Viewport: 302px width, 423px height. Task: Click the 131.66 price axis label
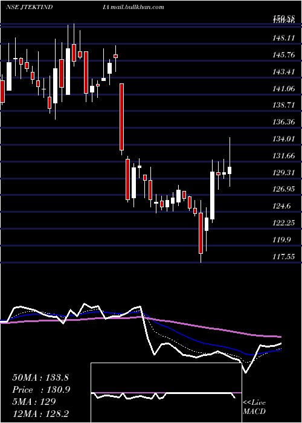click(x=284, y=156)
